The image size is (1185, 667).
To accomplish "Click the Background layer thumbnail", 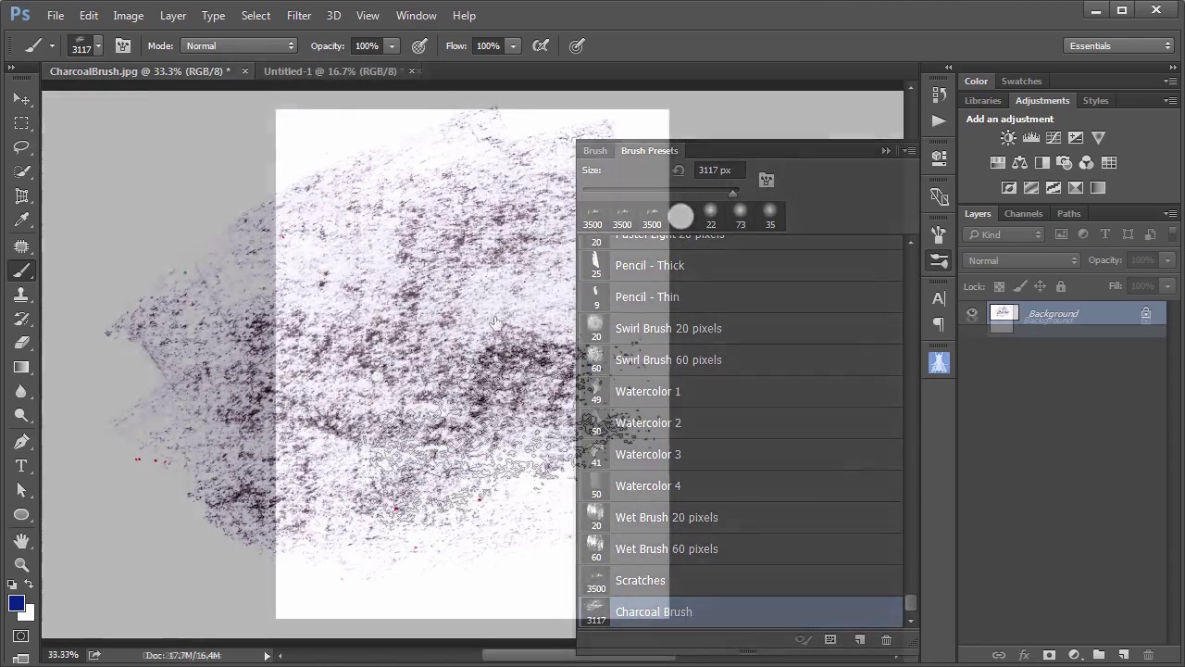I will (x=1004, y=314).
